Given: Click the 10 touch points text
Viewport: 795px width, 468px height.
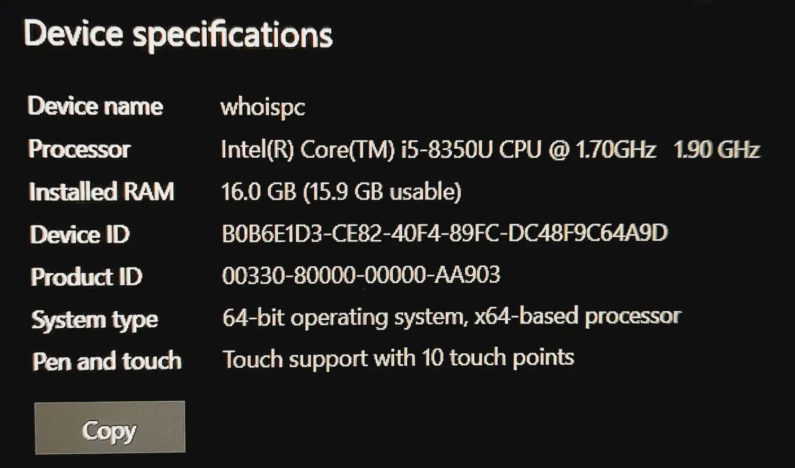Looking at the screenshot, I should pos(498,358).
